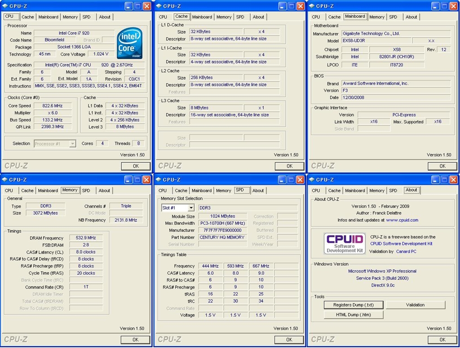Image resolution: width=460 pixels, height=348 pixels.
Task: Click OK in the DDR3 Timings window
Action: click(136, 340)
